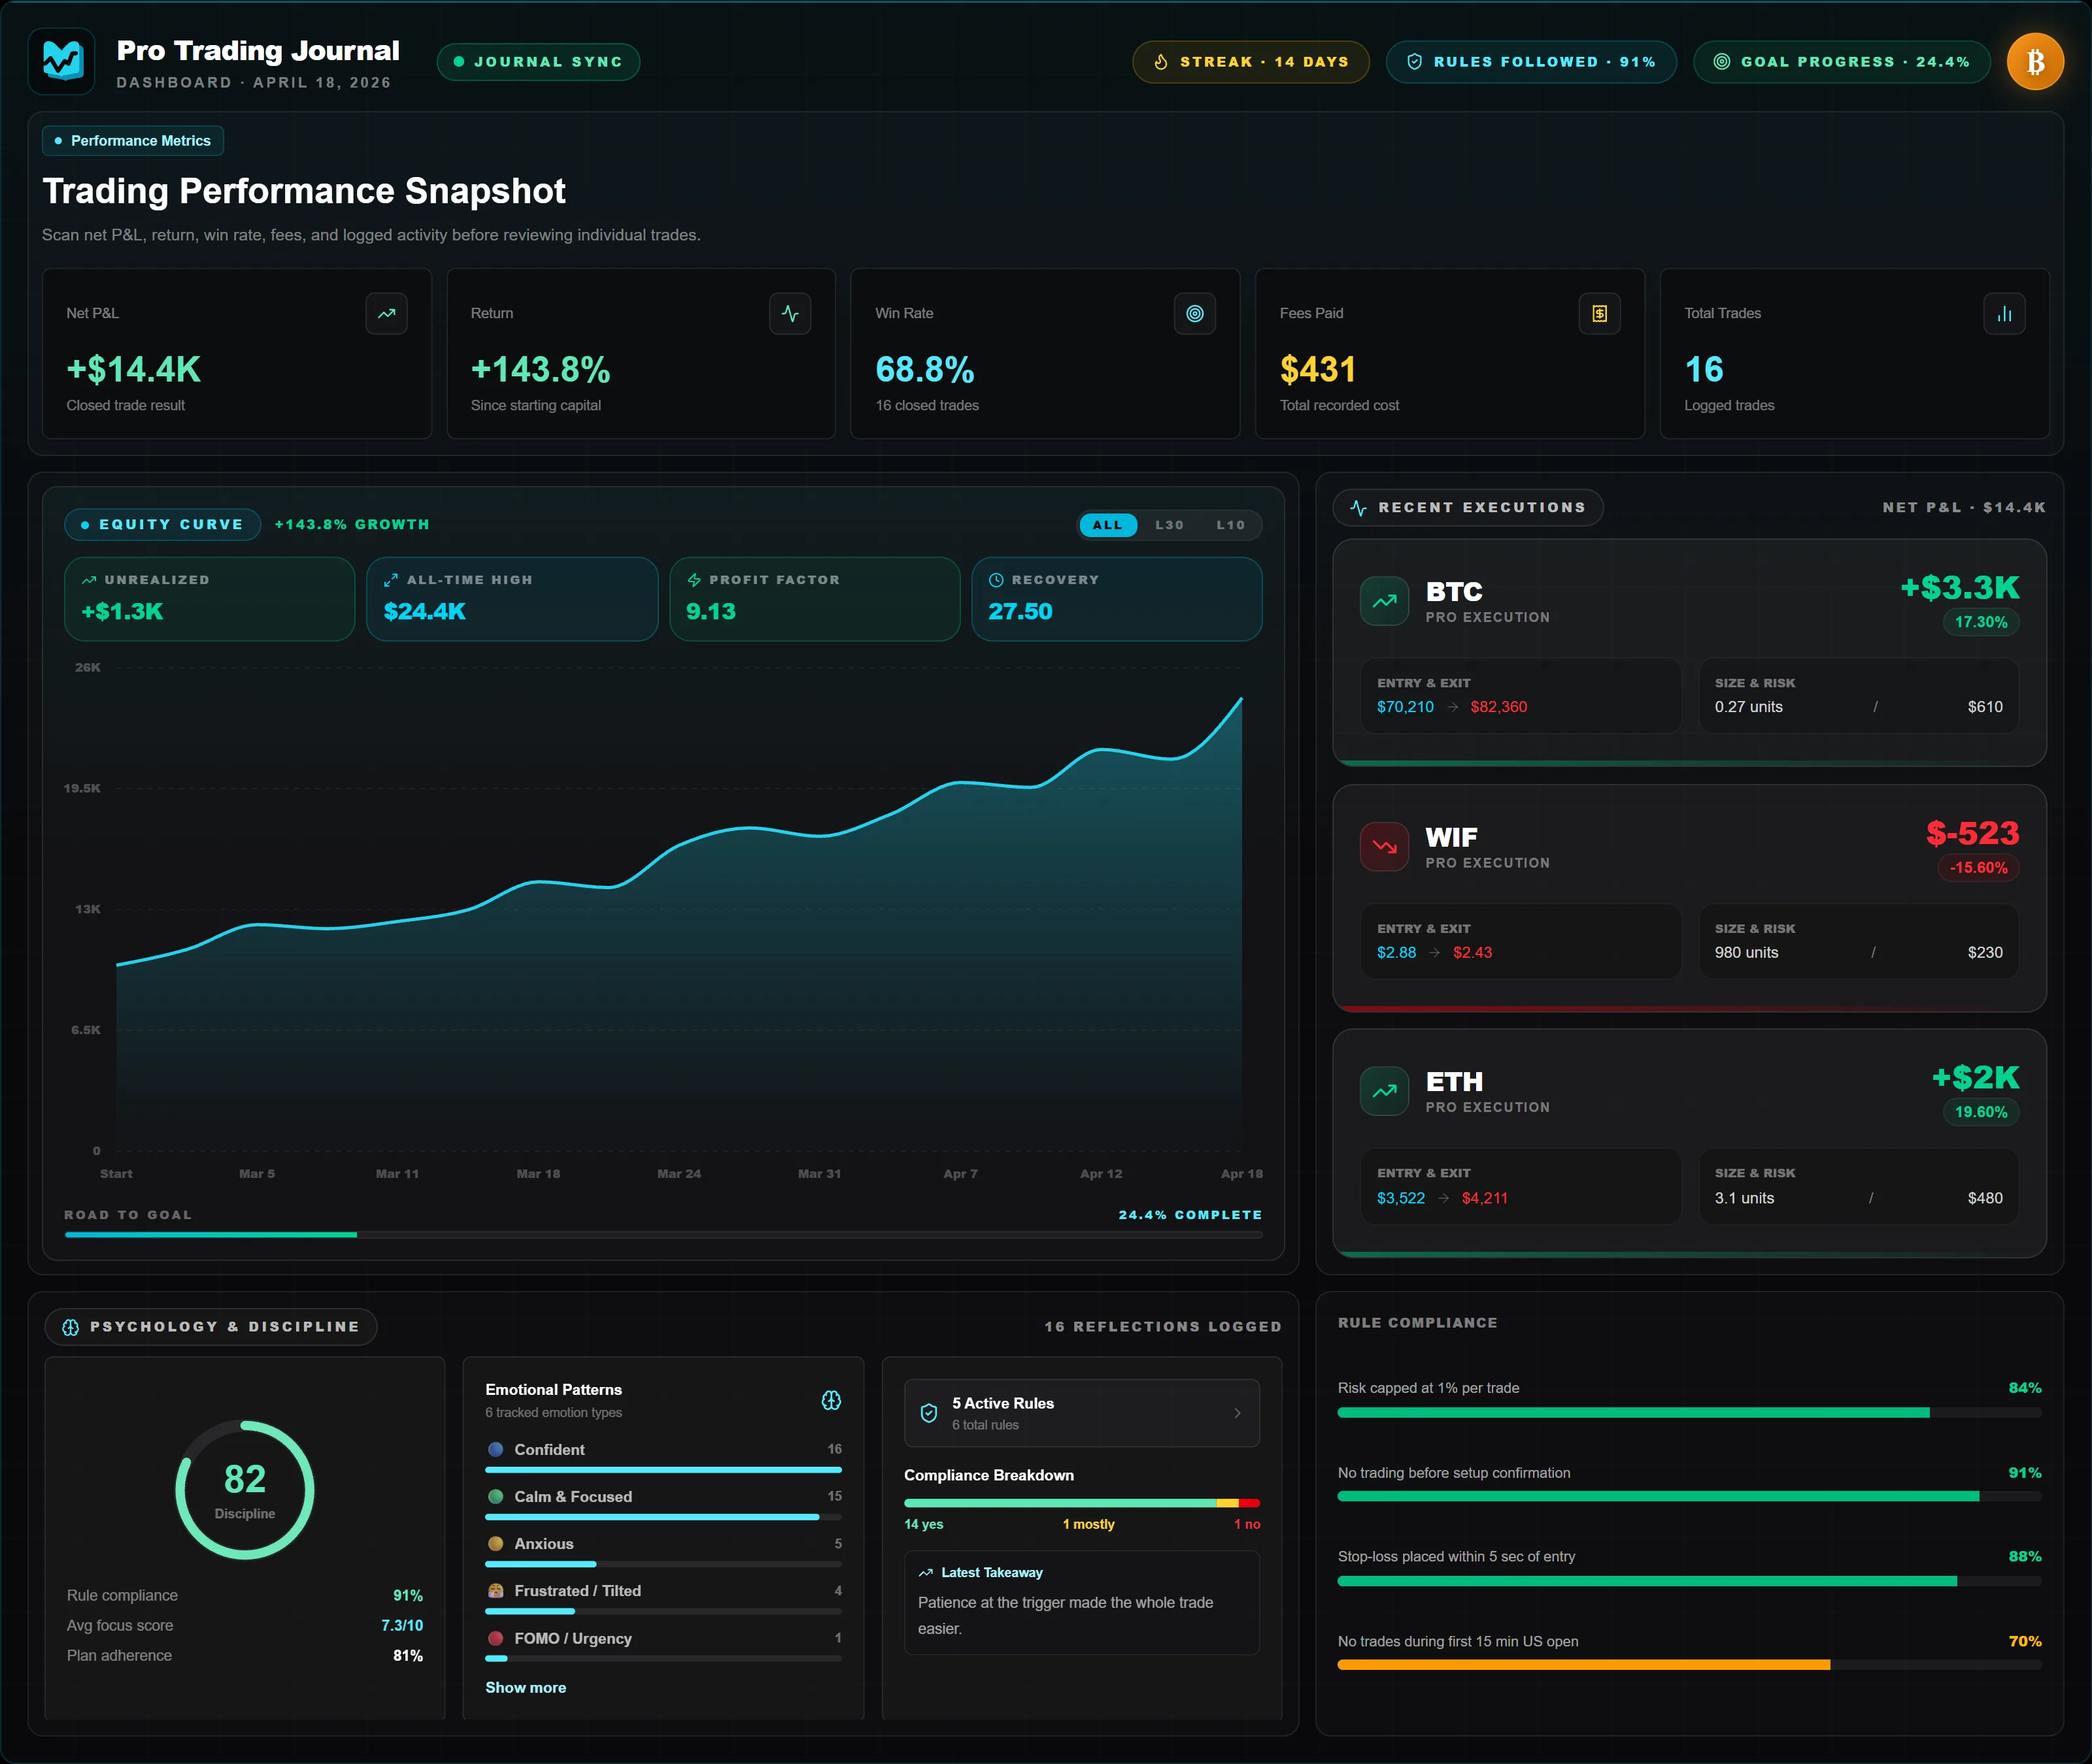Viewport: 2092px width, 1764px height.
Task: Switch equity curve to L30 range
Action: pyautogui.click(x=1170, y=525)
